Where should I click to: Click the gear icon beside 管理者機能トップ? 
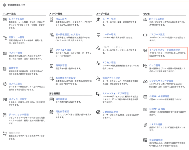click(x=4, y=5)
